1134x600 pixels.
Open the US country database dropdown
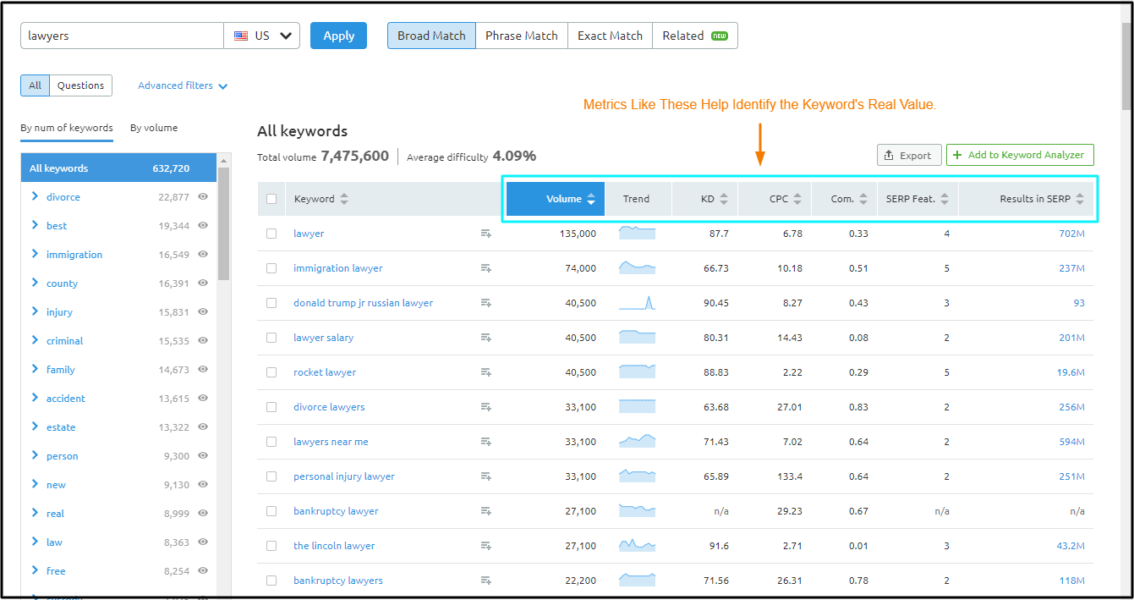[262, 36]
